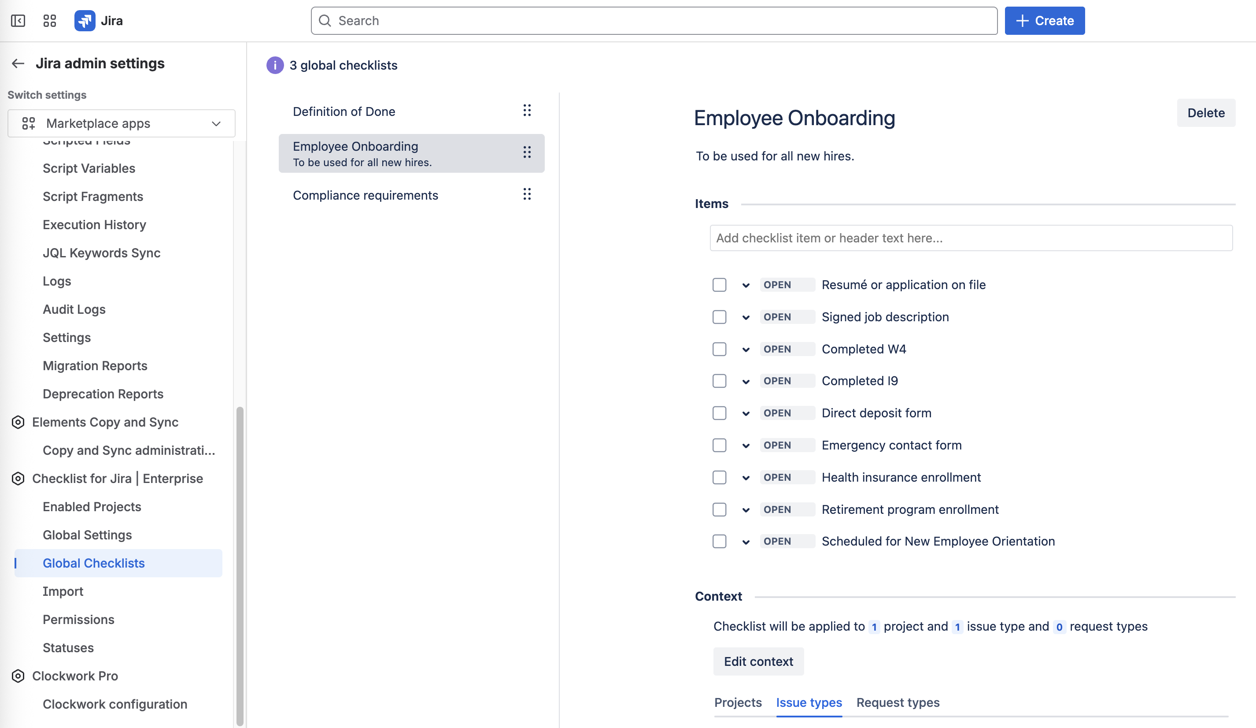Open the Marketplace apps settings dropdown

[x=121, y=123]
